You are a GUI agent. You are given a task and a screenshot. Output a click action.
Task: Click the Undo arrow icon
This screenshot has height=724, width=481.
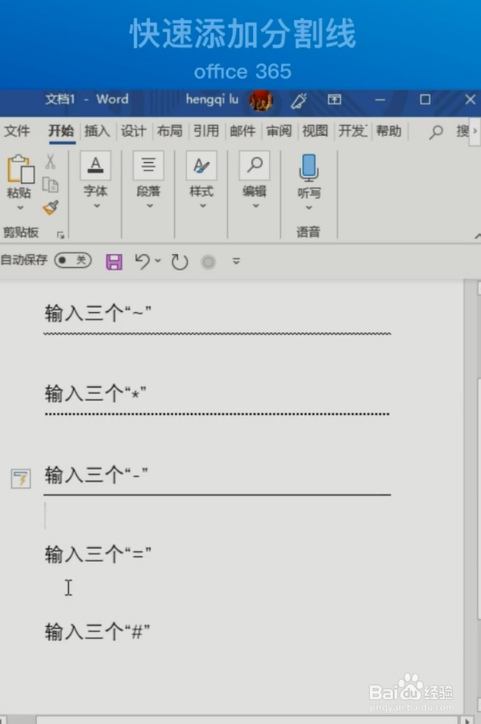[x=142, y=261]
